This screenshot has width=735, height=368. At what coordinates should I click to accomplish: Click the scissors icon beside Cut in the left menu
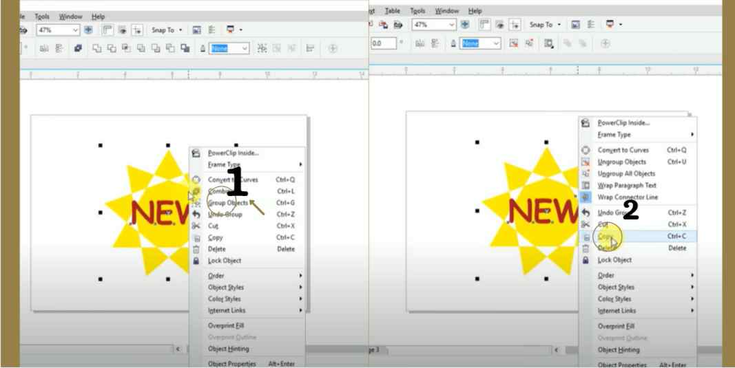pos(196,226)
